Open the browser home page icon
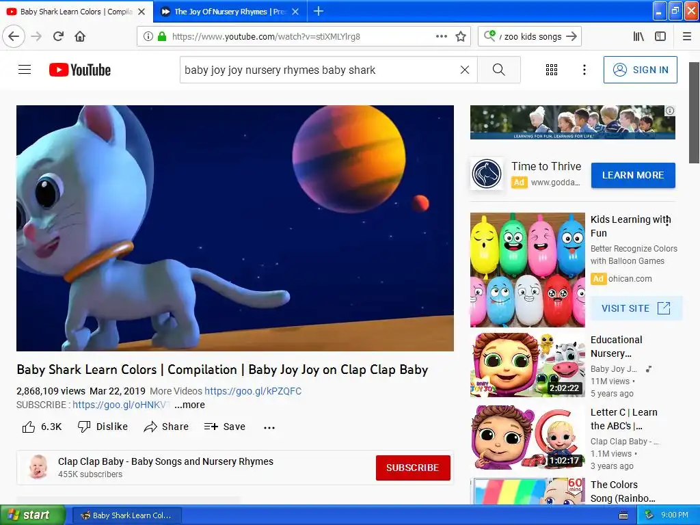This screenshot has width=700, height=525. coord(80,36)
